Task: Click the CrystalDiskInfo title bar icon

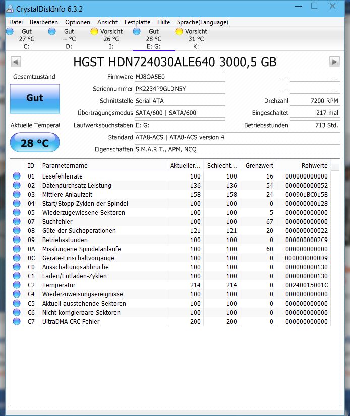Action: tap(10, 9)
